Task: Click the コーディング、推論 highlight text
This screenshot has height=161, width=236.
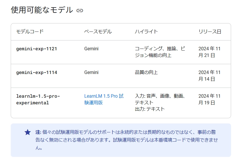Action: coord(160,52)
